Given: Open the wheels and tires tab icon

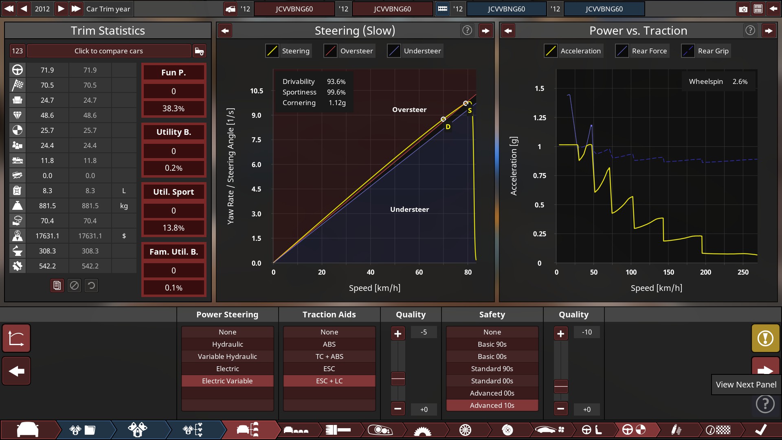Looking at the screenshot, I should (x=465, y=430).
